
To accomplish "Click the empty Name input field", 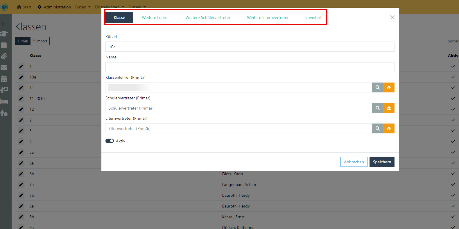I will (x=250, y=67).
